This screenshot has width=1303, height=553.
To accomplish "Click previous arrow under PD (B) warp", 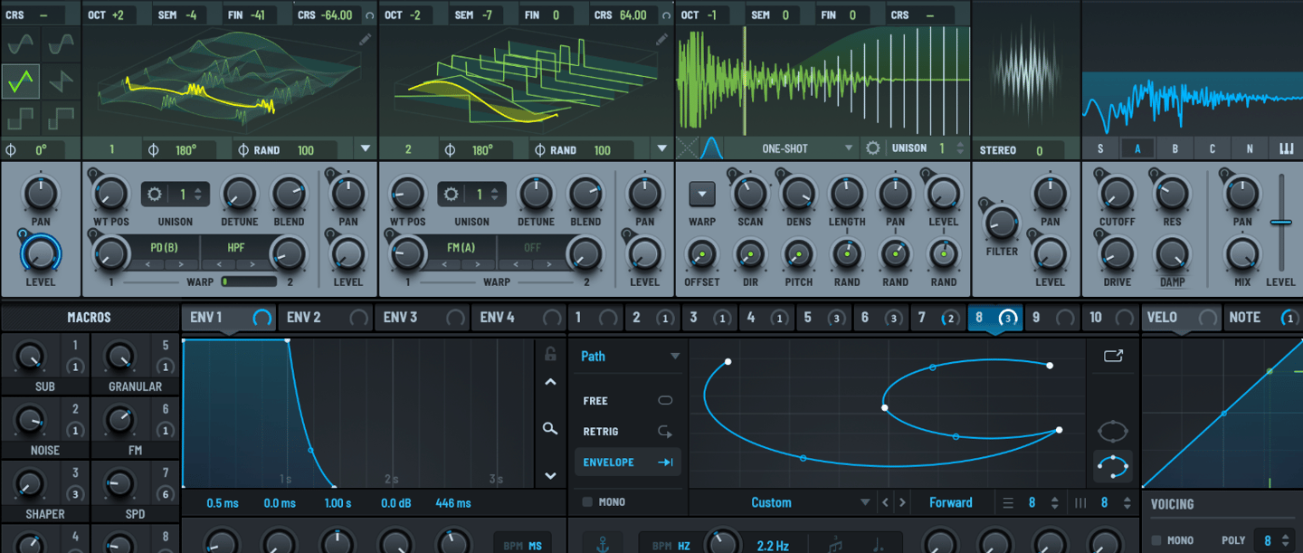I will pyautogui.click(x=147, y=264).
